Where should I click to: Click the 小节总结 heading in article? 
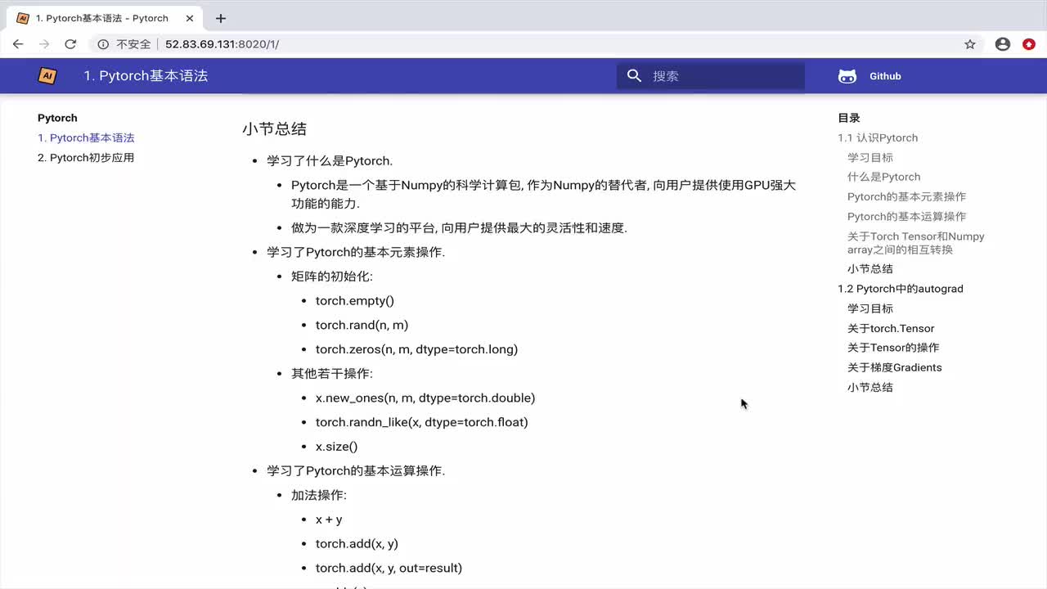[x=274, y=128]
